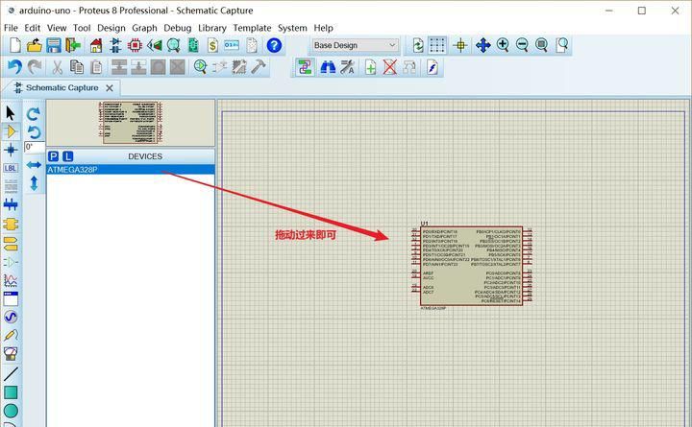692x427 pixels.
Task: Click the Rotate Anti-Clockwise icon
Action: pyautogui.click(x=34, y=132)
